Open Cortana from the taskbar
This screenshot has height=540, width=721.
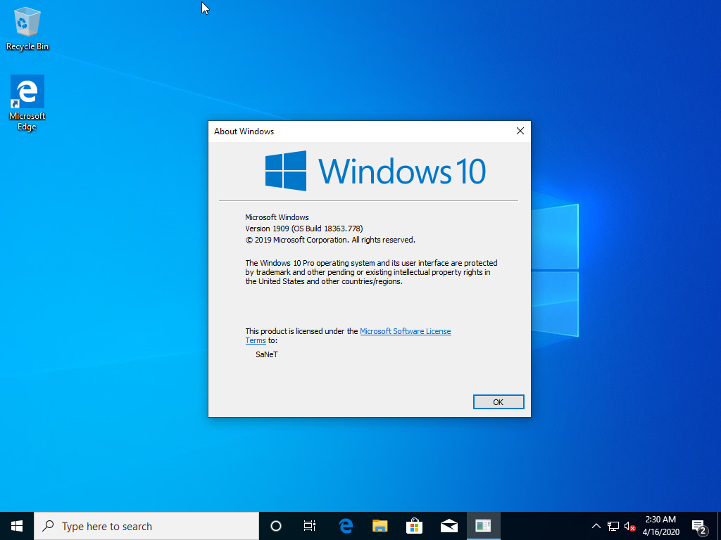276,526
